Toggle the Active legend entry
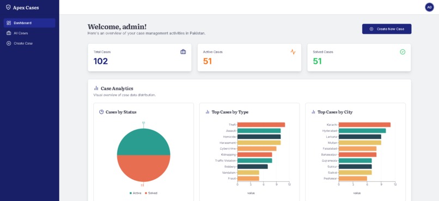439x201 pixels. tap(136, 193)
